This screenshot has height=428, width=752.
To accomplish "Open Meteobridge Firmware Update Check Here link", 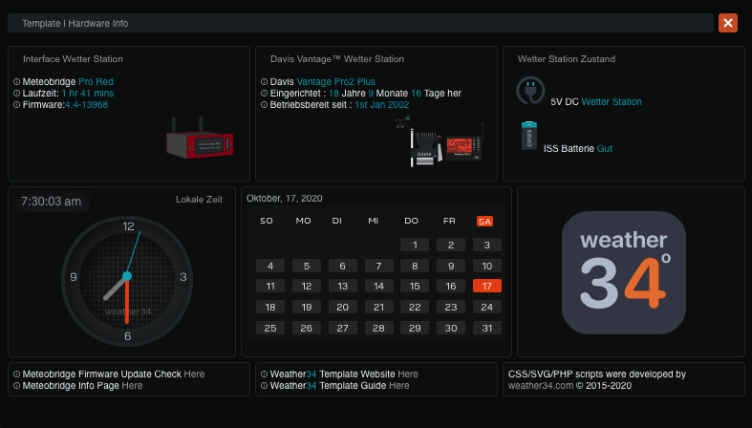I will (x=194, y=374).
